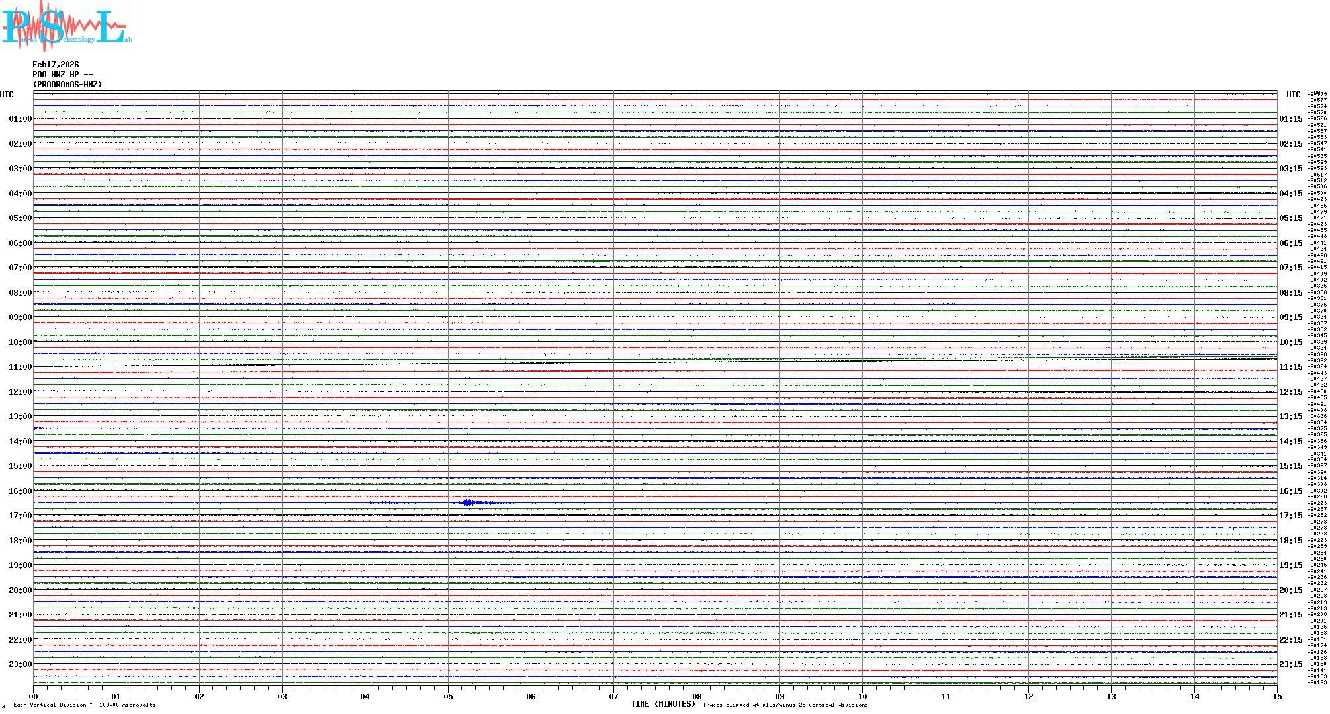This screenshot has width=1330, height=714.
Task: Click the Feb17,2026 date text
Action: coord(56,65)
